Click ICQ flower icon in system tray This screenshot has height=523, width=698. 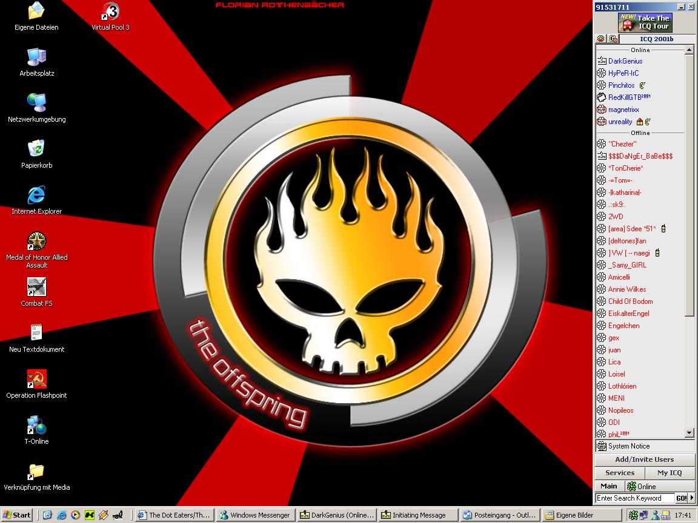pyautogui.click(x=633, y=515)
